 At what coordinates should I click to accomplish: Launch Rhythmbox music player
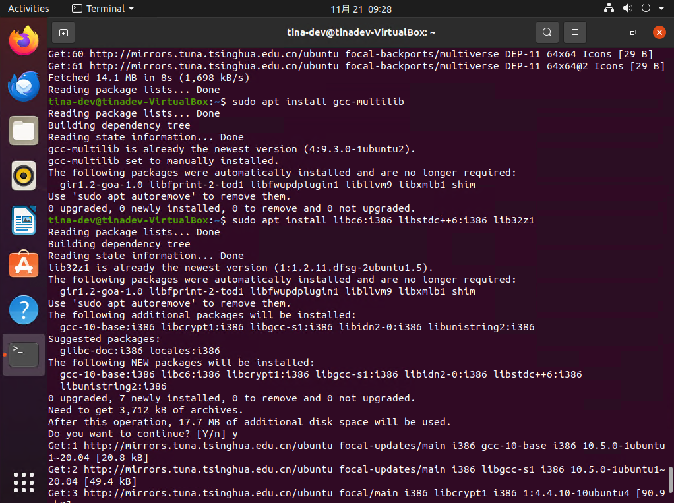pyautogui.click(x=24, y=175)
